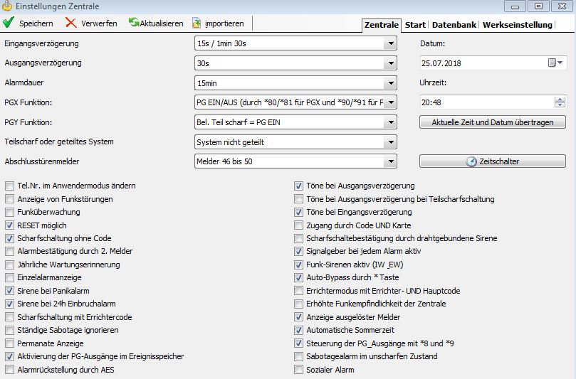576x379 pixels.
Task: Click the red Verwerfen X icon
Action: click(x=71, y=23)
